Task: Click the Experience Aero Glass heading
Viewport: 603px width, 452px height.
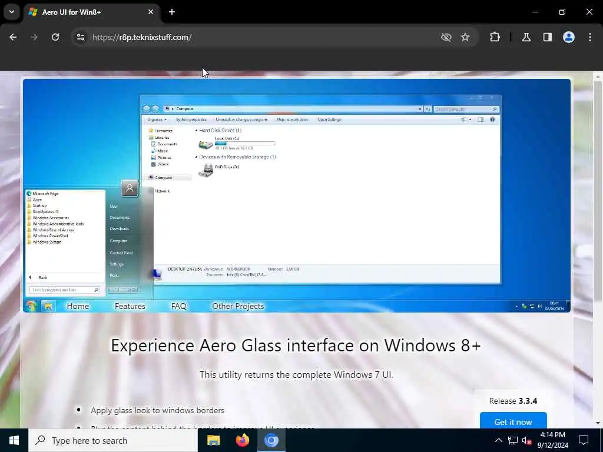Action: pos(296,345)
